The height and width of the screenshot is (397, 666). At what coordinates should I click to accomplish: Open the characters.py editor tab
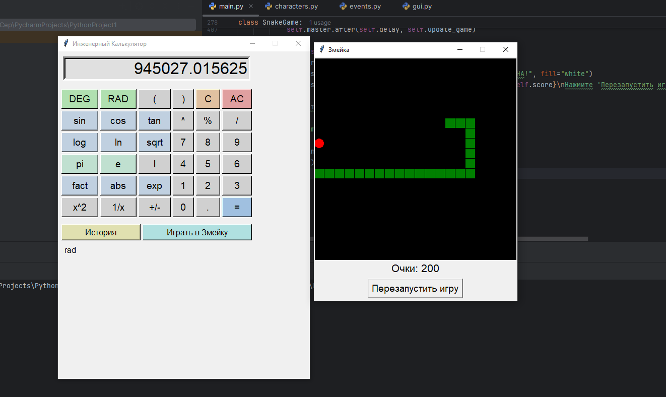[x=296, y=7]
